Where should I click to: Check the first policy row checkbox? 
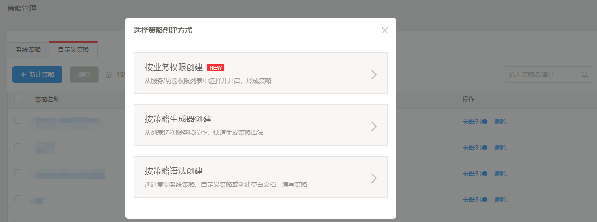(18, 120)
